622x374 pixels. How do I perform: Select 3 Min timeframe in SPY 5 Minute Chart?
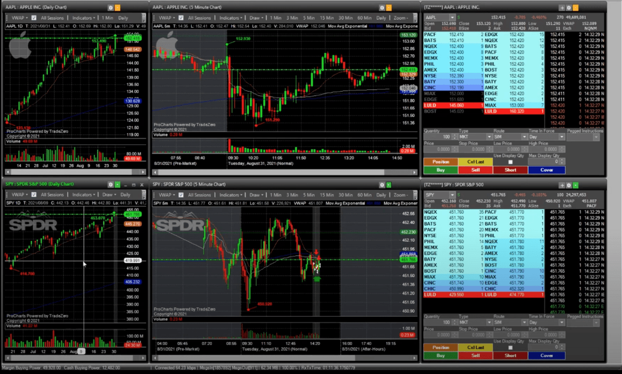tap(292, 195)
